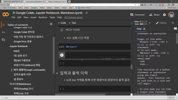Open the Help menu
This screenshot has width=178, height=100.
60,17
